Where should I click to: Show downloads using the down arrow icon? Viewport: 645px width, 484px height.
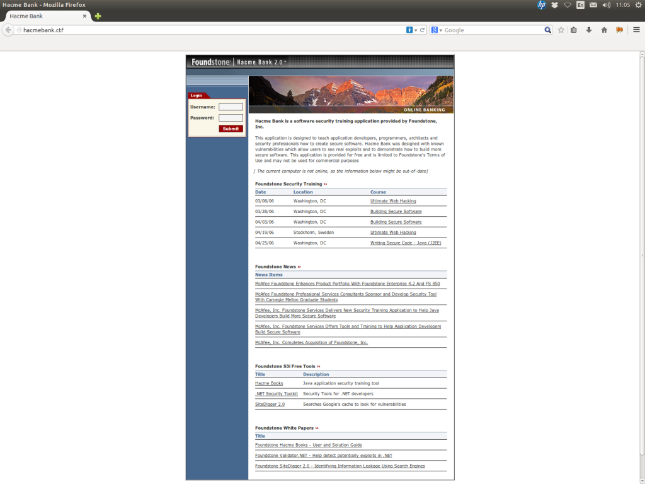coord(589,30)
